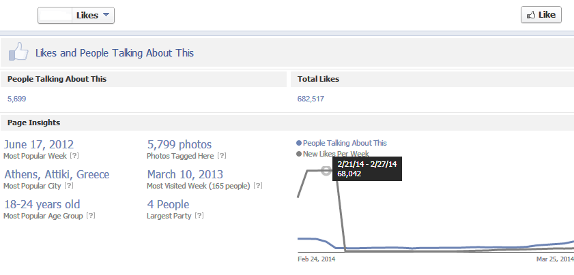Click the Like button with thumbs-up icon
Screen dimensions: 574x275
541,14
